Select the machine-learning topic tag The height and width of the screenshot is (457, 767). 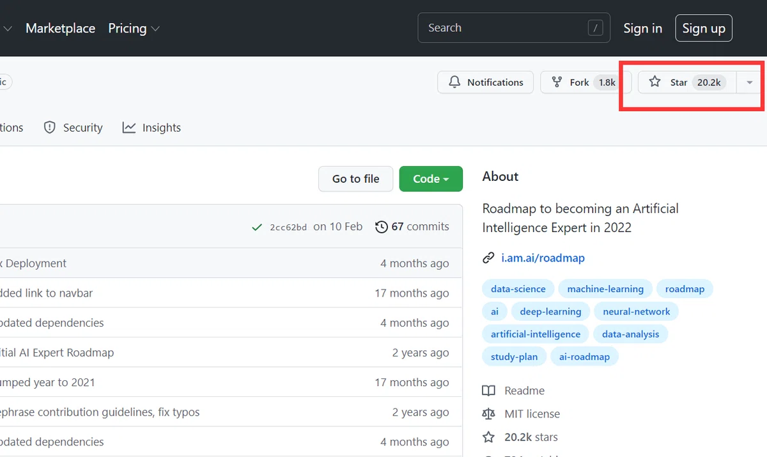tap(605, 289)
